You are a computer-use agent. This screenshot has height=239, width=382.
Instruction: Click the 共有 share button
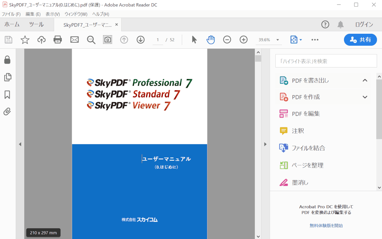(360, 40)
